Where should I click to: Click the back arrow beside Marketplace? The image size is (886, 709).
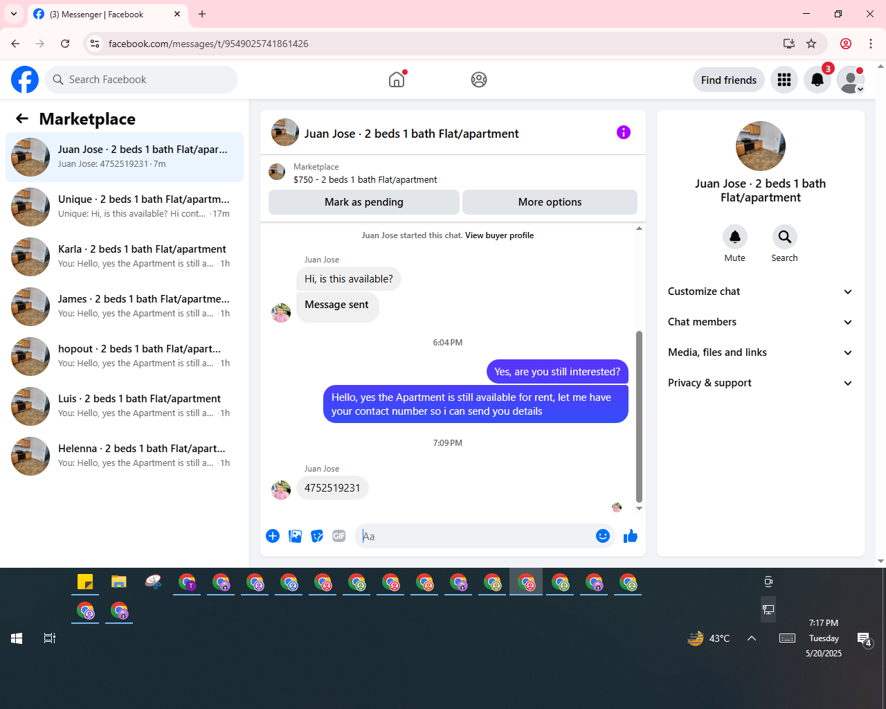coord(22,118)
